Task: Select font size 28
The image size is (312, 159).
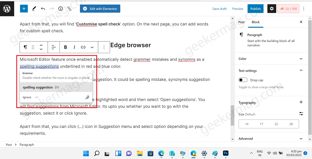Action: tap(291, 124)
